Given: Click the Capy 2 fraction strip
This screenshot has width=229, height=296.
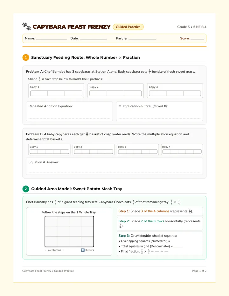Looking at the screenshot, I should pos(115,93).
